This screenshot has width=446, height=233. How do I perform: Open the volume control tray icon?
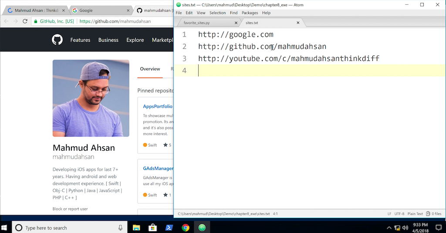405,228
